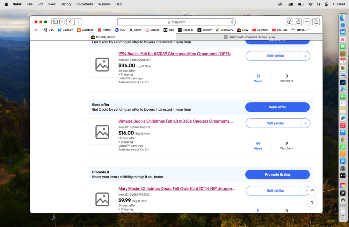Open the Share menu in Safari
The width and height of the screenshot is (349, 227).
(x=298, y=22)
